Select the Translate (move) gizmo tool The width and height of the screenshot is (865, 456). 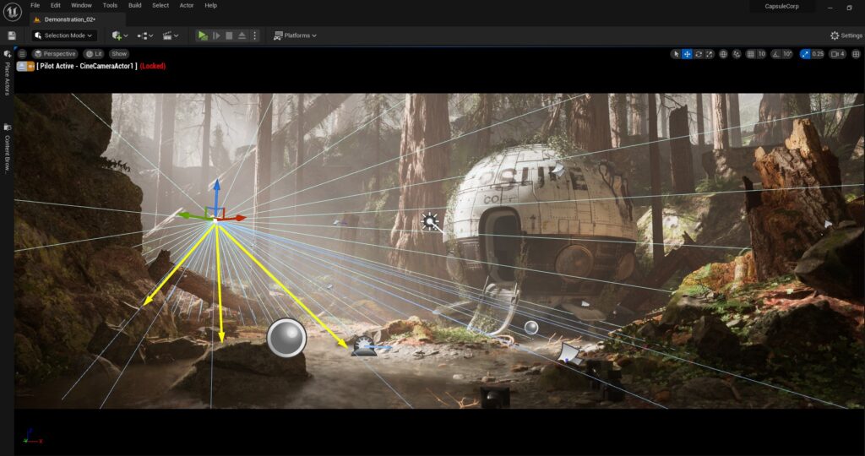[687, 54]
